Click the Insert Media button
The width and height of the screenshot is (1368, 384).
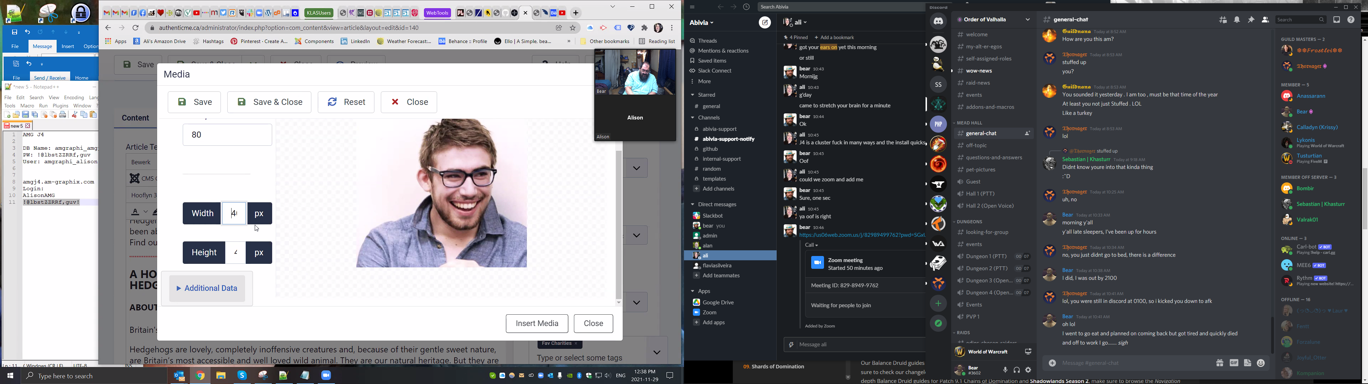[x=537, y=324]
